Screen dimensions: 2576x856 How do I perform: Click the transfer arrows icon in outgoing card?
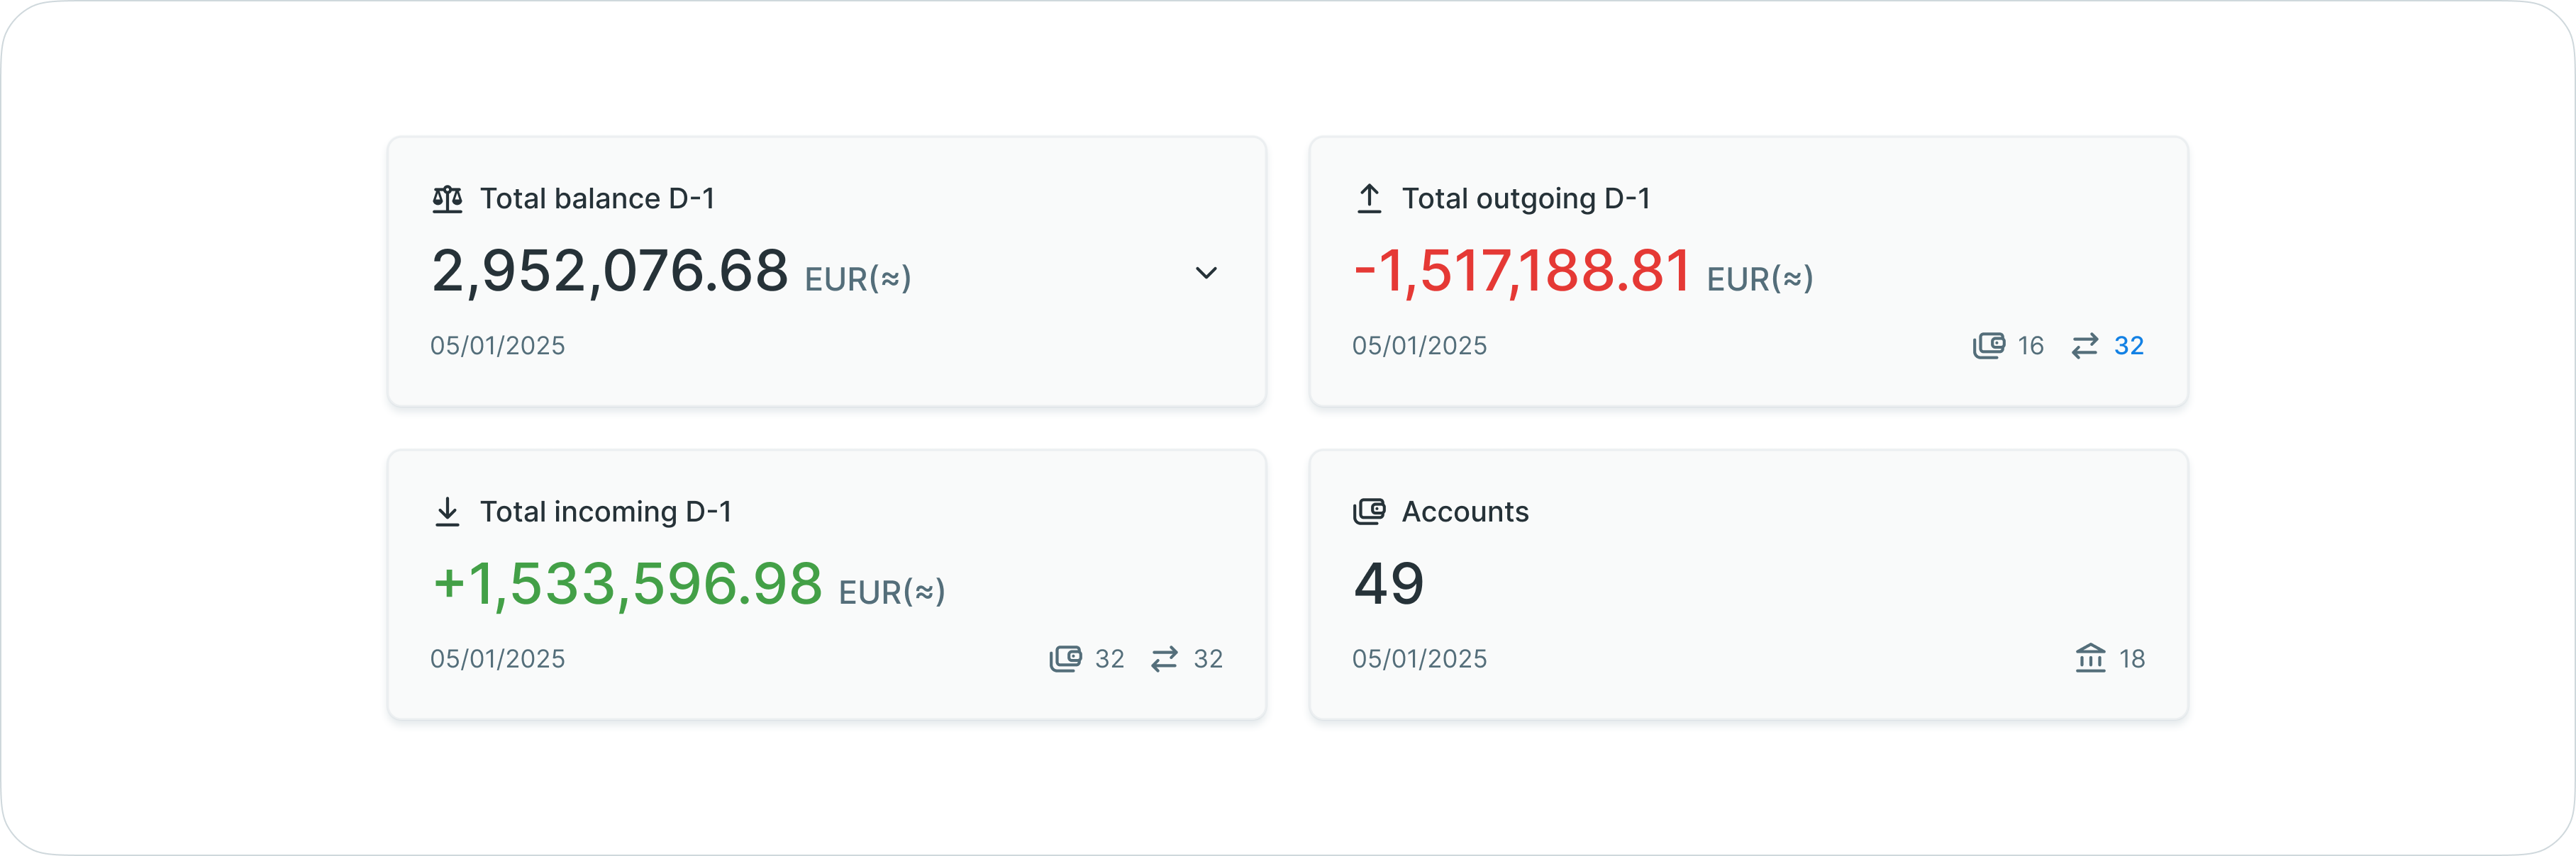click(x=2084, y=346)
